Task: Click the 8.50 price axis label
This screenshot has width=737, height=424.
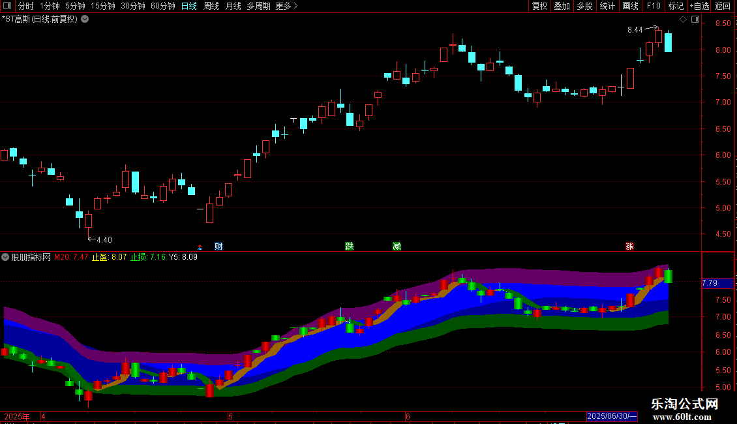Action: (723, 23)
